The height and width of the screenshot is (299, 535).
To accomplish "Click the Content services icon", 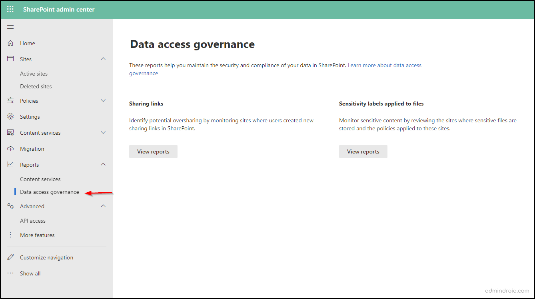I will coord(10,133).
